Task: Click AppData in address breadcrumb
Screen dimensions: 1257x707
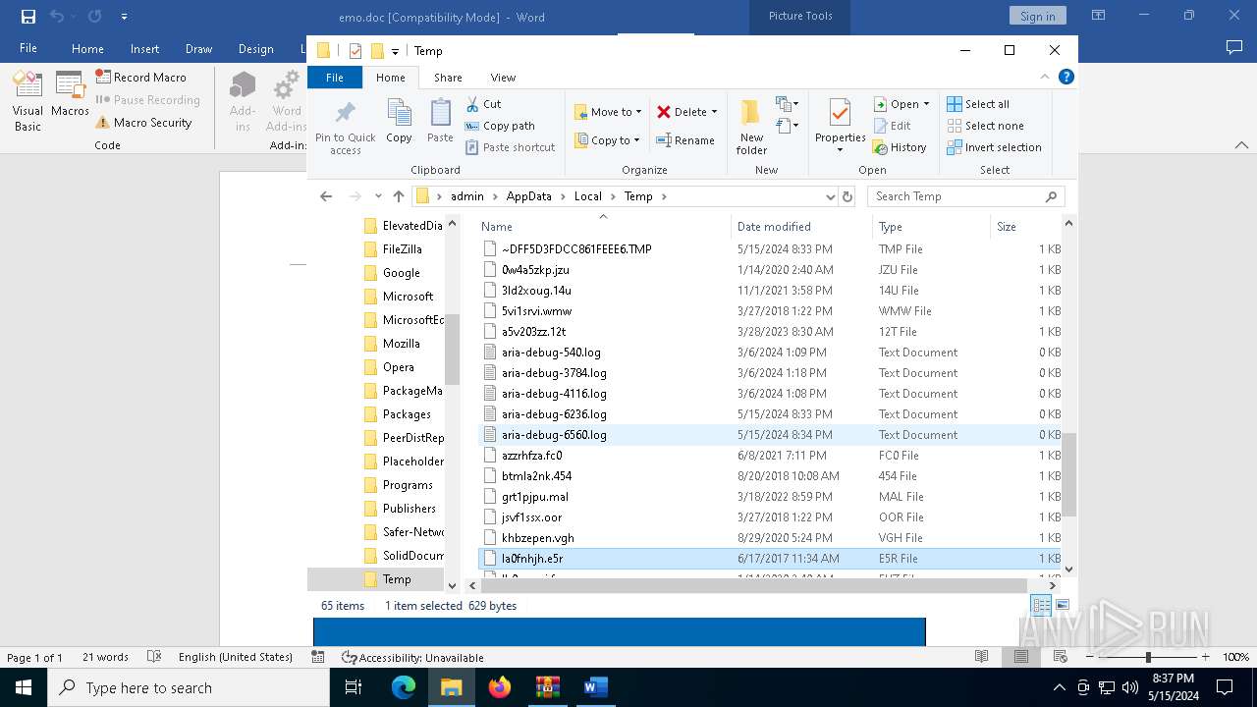Action: pos(528,196)
